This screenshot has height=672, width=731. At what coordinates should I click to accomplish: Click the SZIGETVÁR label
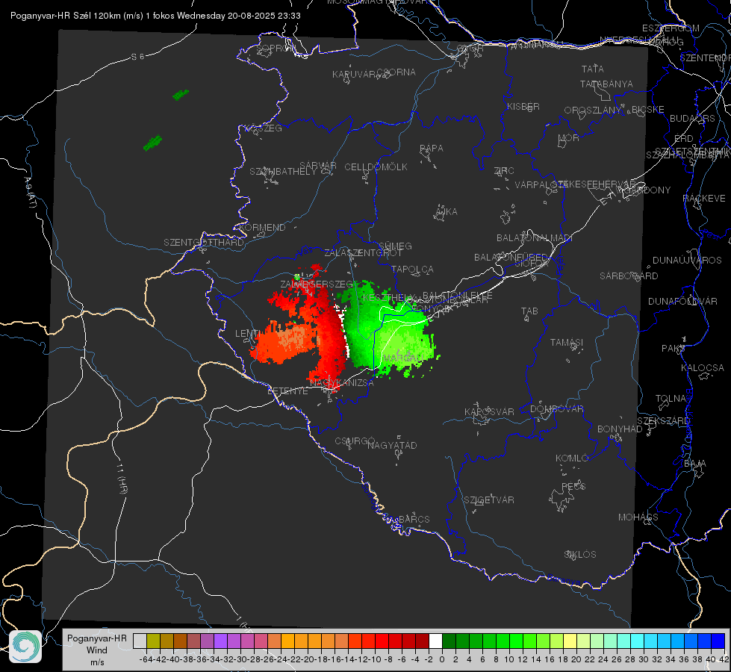(x=488, y=500)
